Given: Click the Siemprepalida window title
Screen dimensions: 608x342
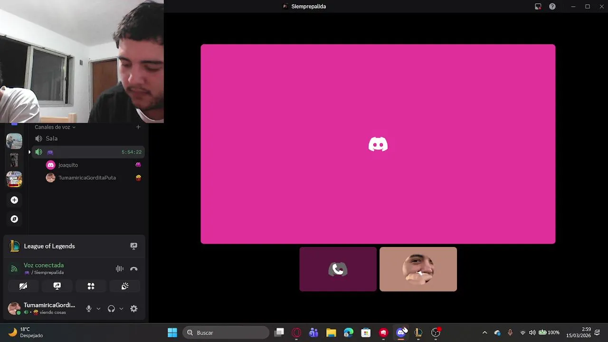Looking at the screenshot, I should coord(308,7).
